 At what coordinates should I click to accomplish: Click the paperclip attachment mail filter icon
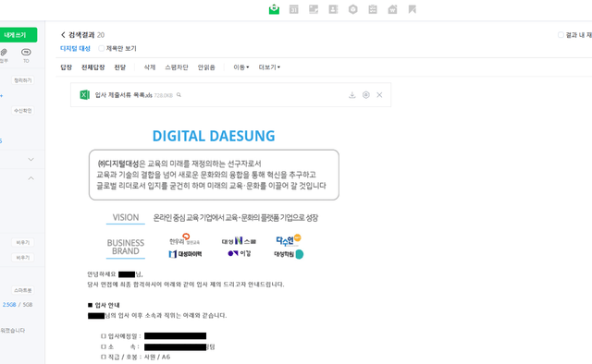[4, 52]
